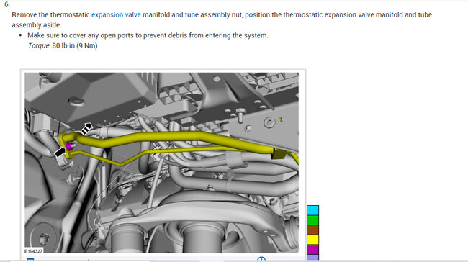
Task: Click the "E194327" image reference label
Action: pyautogui.click(x=34, y=251)
